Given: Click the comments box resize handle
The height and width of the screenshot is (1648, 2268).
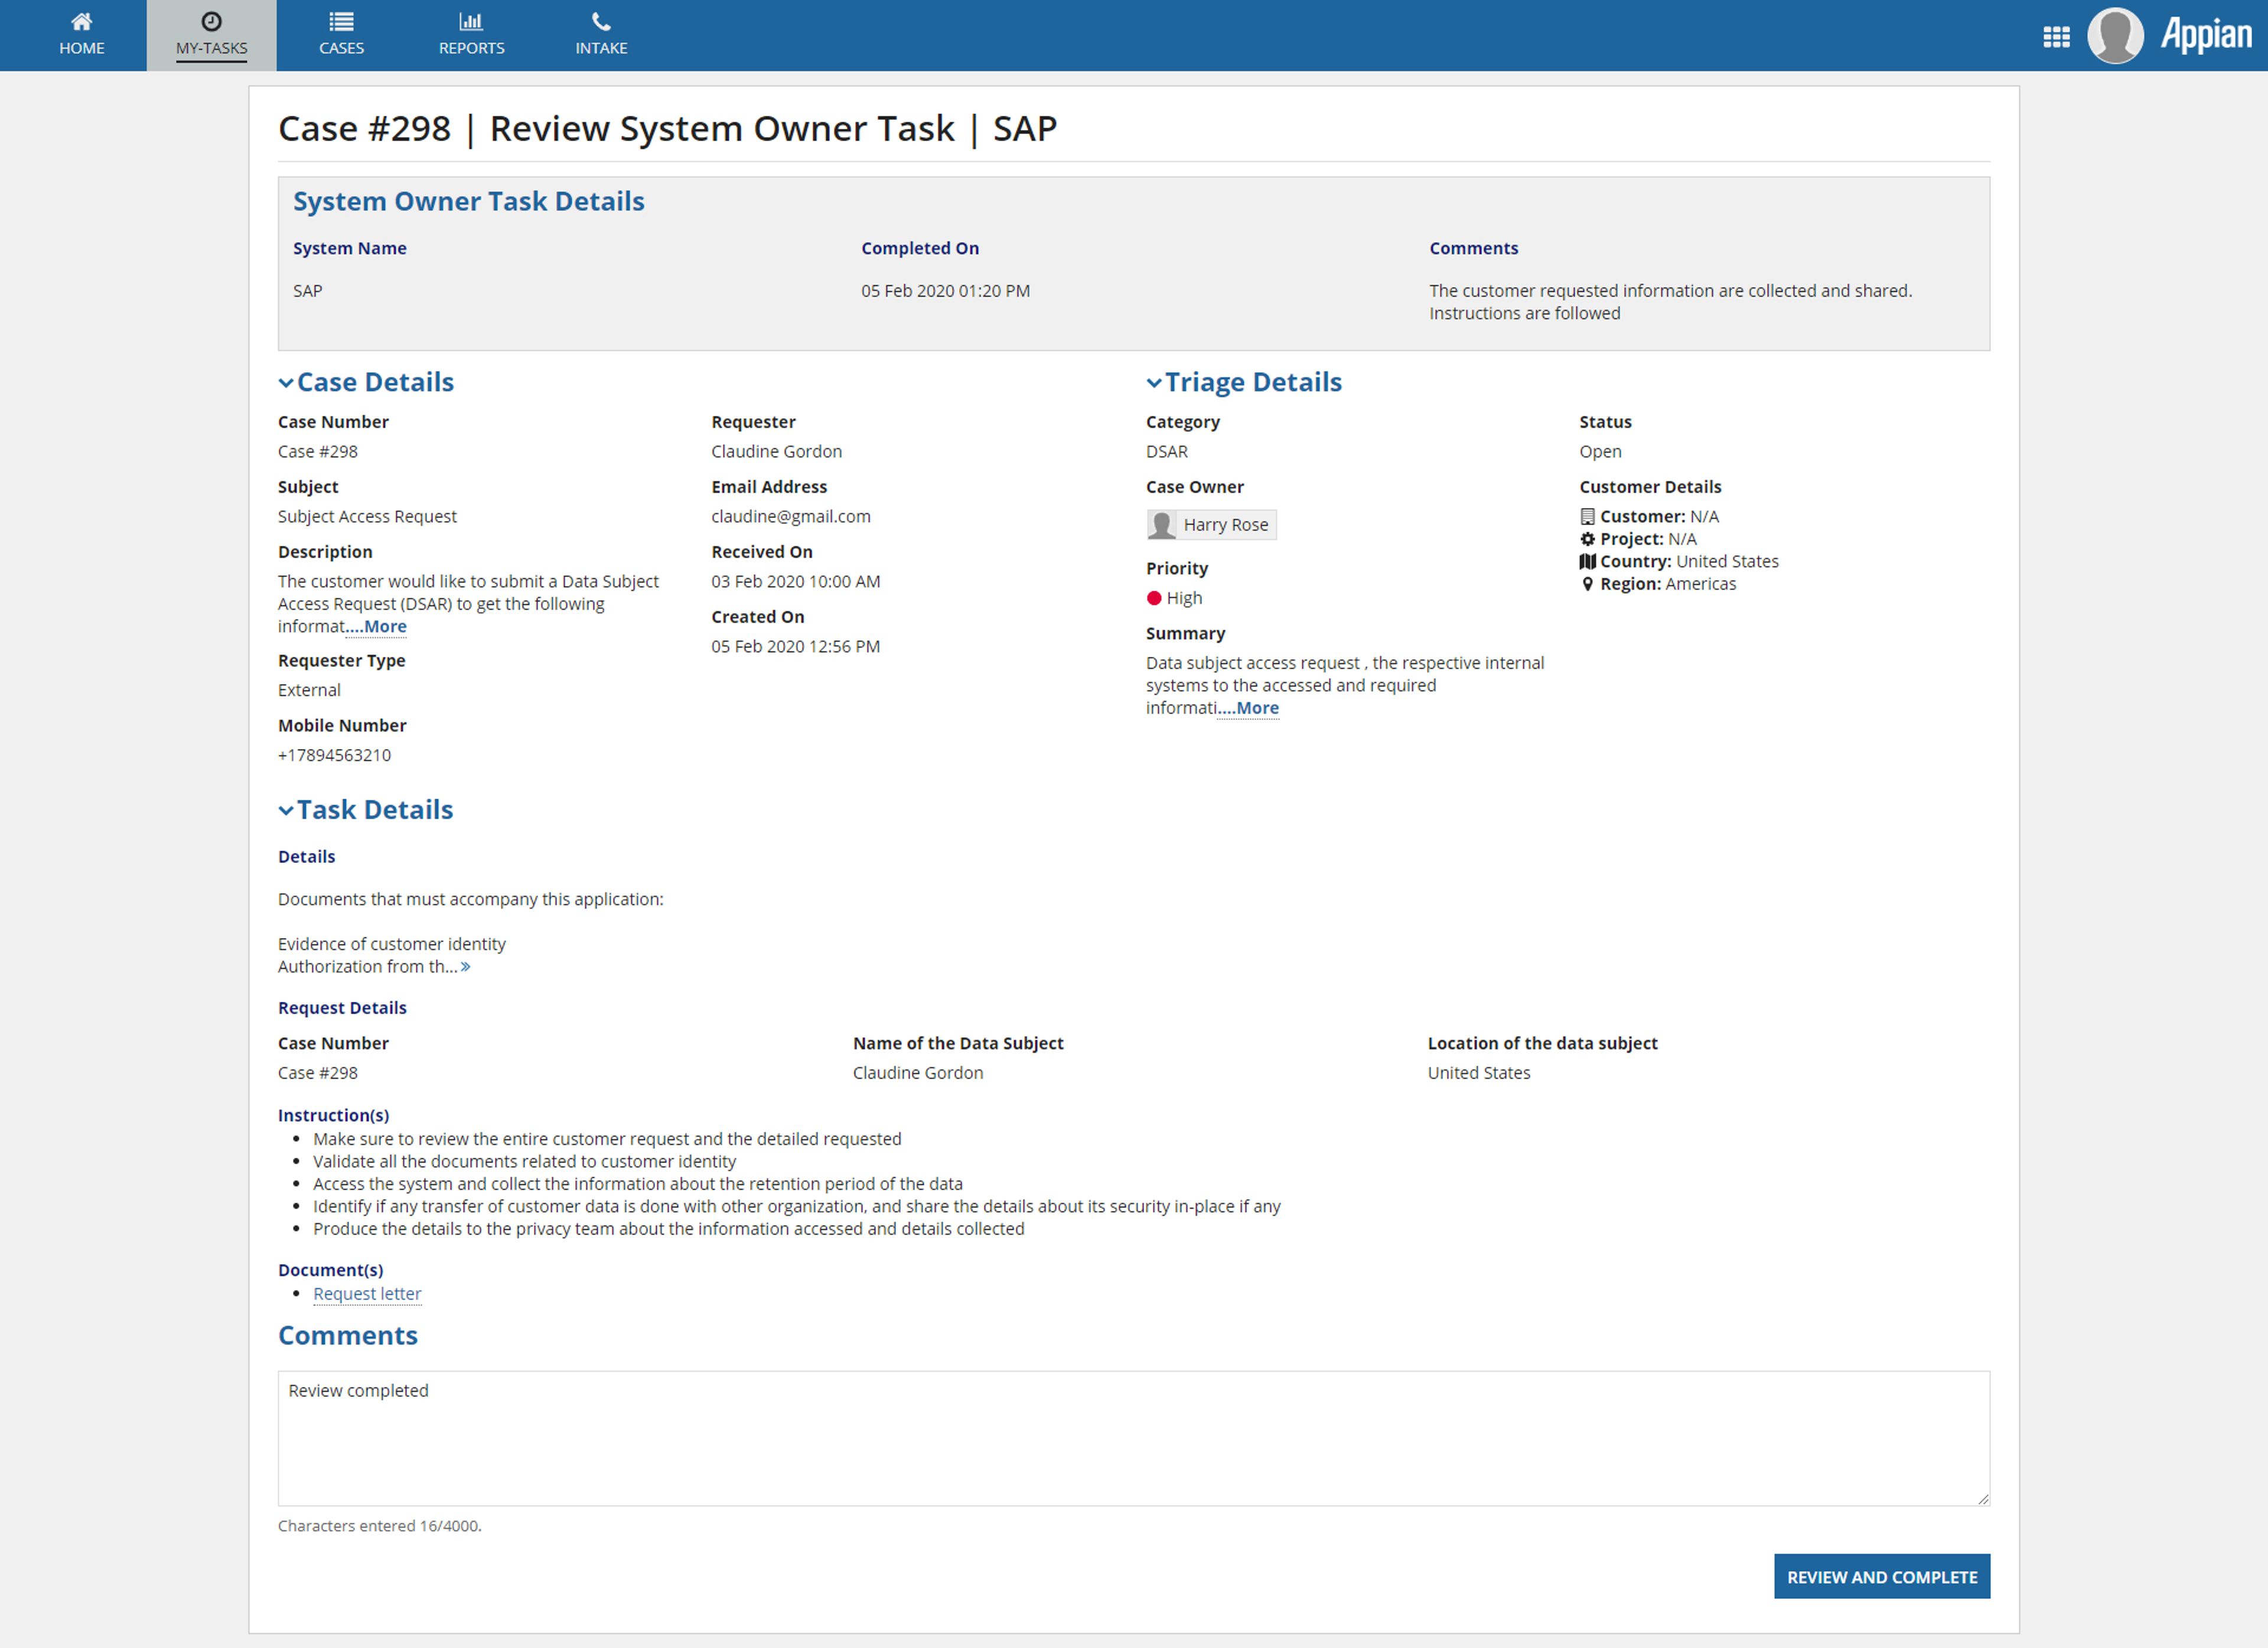Looking at the screenshot, I should coord(1983,1498).
